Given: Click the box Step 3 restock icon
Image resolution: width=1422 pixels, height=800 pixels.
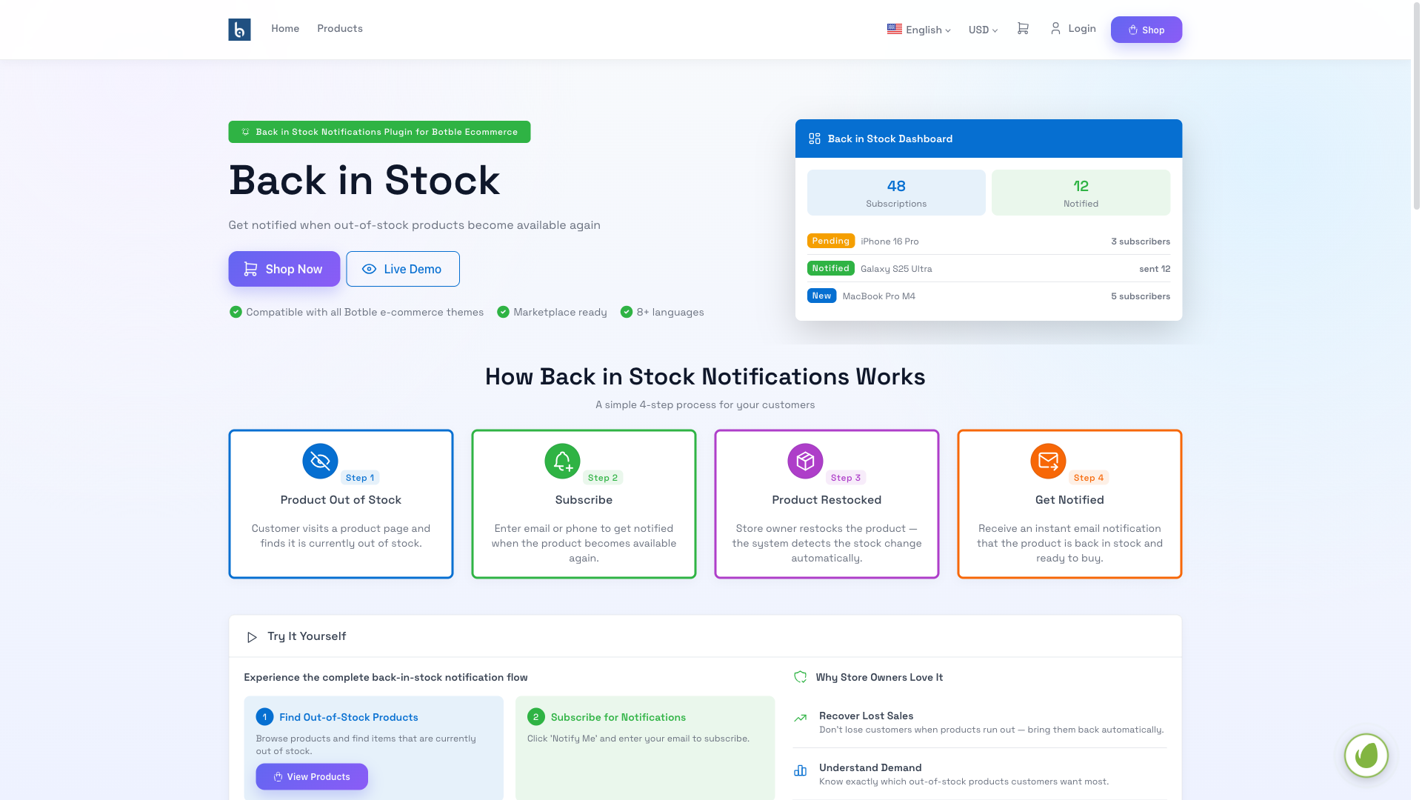Looking at the screenshot, I should pos(805,461).
